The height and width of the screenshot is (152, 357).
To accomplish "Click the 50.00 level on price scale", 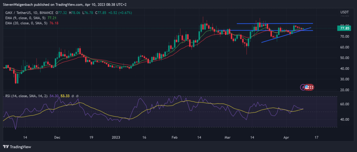I will pos(344,58).
